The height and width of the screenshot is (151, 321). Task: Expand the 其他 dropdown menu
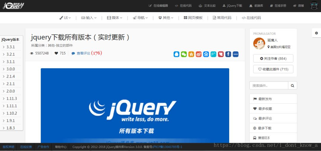point(166,18)
